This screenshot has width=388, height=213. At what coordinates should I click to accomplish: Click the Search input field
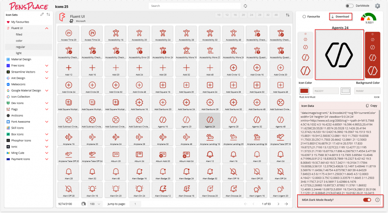tap(194, 6)
